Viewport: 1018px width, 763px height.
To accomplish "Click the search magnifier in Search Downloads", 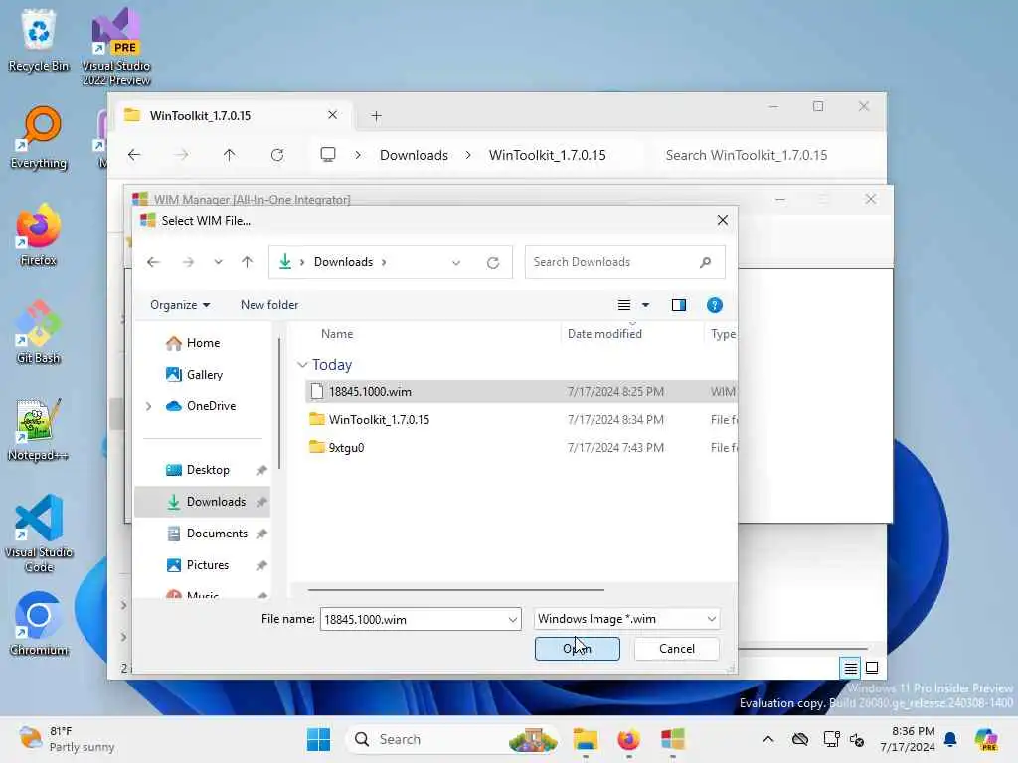I will pyautogui.click(x=706, y=262).
